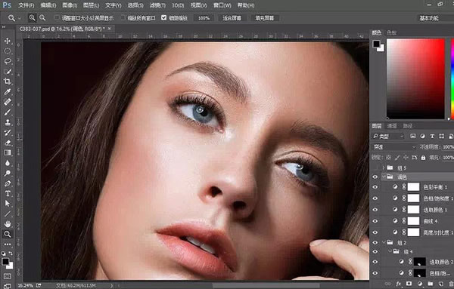Collapse the Group 2 layer folder
The width and height of the screenshot is (454, 289).
(x=384, y=242)
